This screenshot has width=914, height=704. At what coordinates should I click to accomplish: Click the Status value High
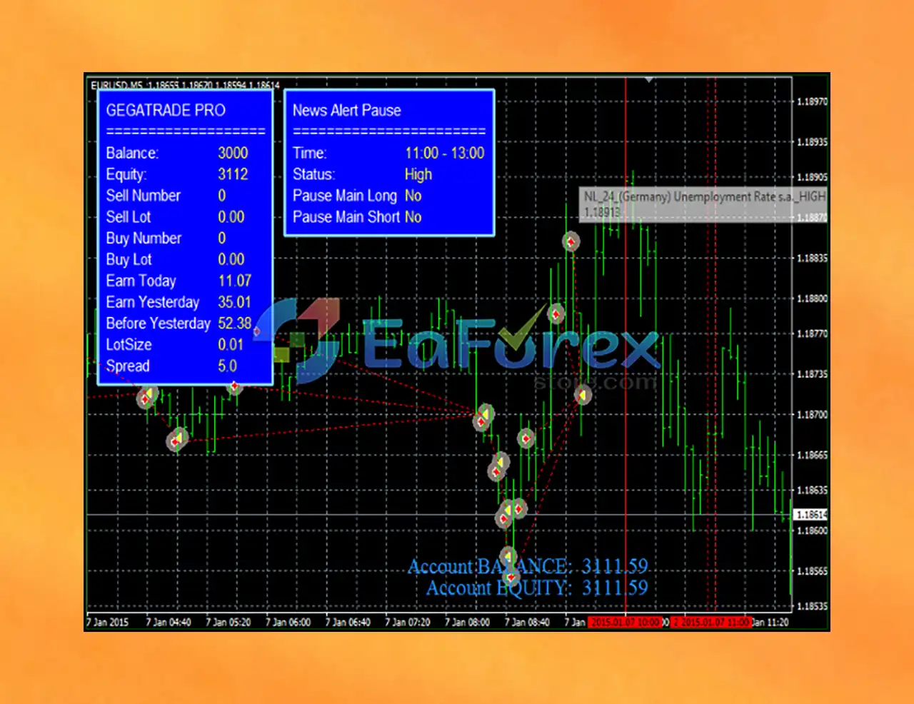click(418, 174)
